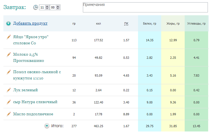Open product Масло подсолнечное
Viewport: 209px width, 132px height.
[x=33, y=114]
